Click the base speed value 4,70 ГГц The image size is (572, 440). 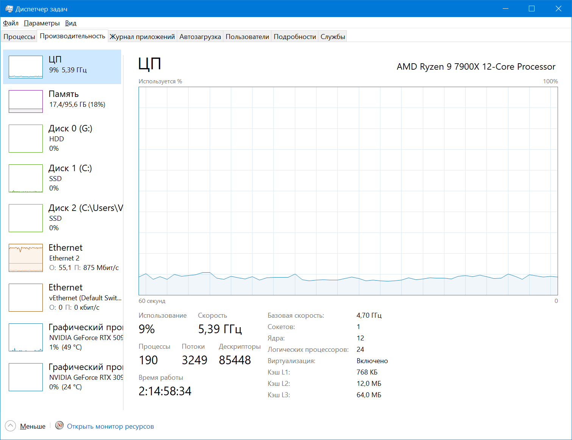369,315
